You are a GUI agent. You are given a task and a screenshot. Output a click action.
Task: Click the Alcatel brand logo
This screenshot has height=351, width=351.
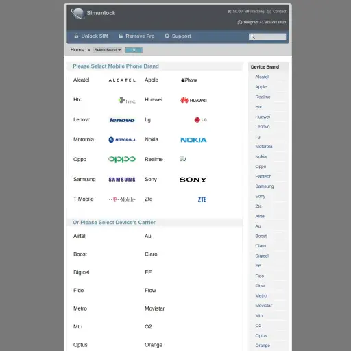(122, 80)
